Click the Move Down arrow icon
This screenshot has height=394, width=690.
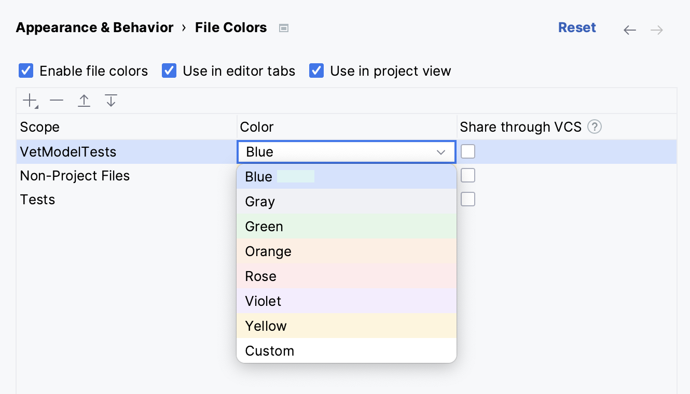(x=111, y=101)
